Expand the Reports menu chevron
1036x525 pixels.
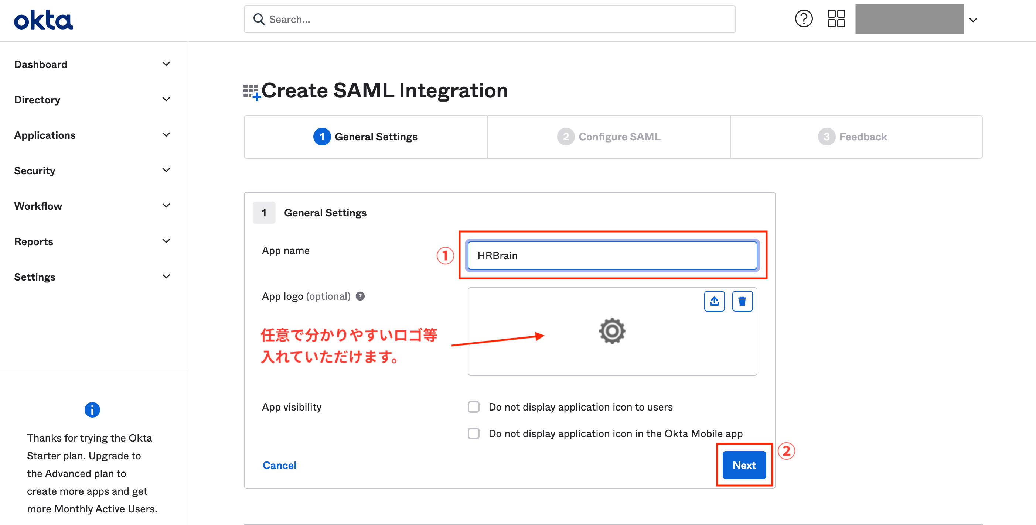pos(166,241)
